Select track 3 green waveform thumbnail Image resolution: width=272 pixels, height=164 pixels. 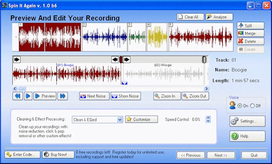click(x=137, y=37)
